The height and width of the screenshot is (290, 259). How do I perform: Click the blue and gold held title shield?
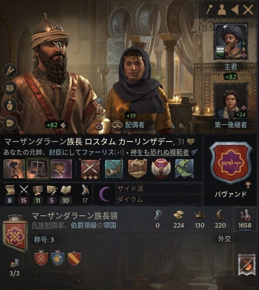click(58, 258)
